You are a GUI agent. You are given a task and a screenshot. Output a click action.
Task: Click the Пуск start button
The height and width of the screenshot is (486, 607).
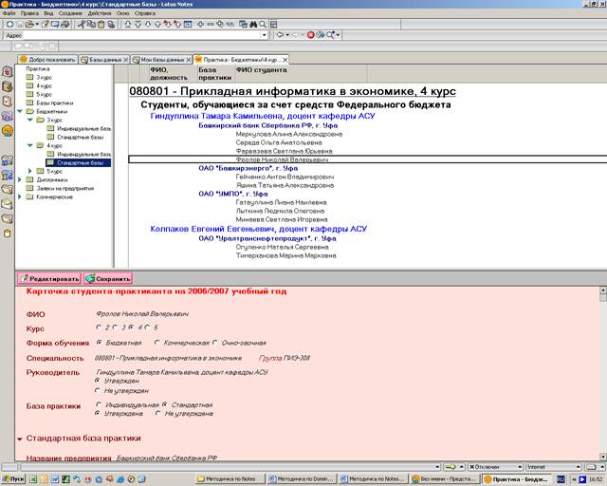point(13,479)
